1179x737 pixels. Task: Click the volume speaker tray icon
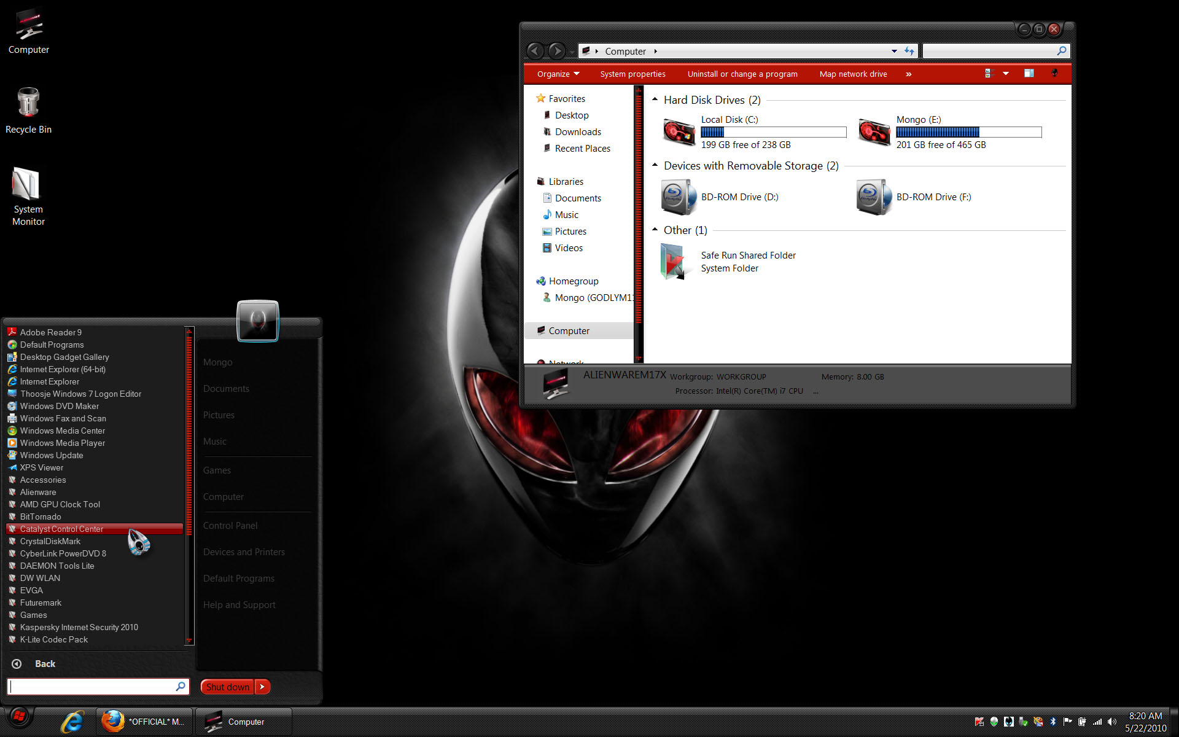click(1112, 722)
